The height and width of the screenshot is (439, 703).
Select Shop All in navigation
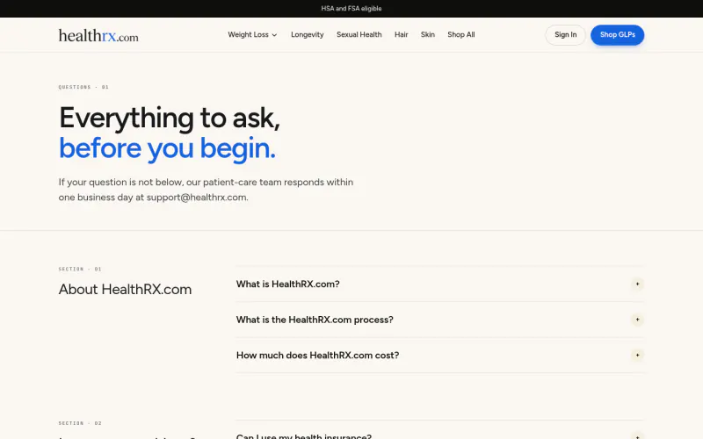pos(460,34)
